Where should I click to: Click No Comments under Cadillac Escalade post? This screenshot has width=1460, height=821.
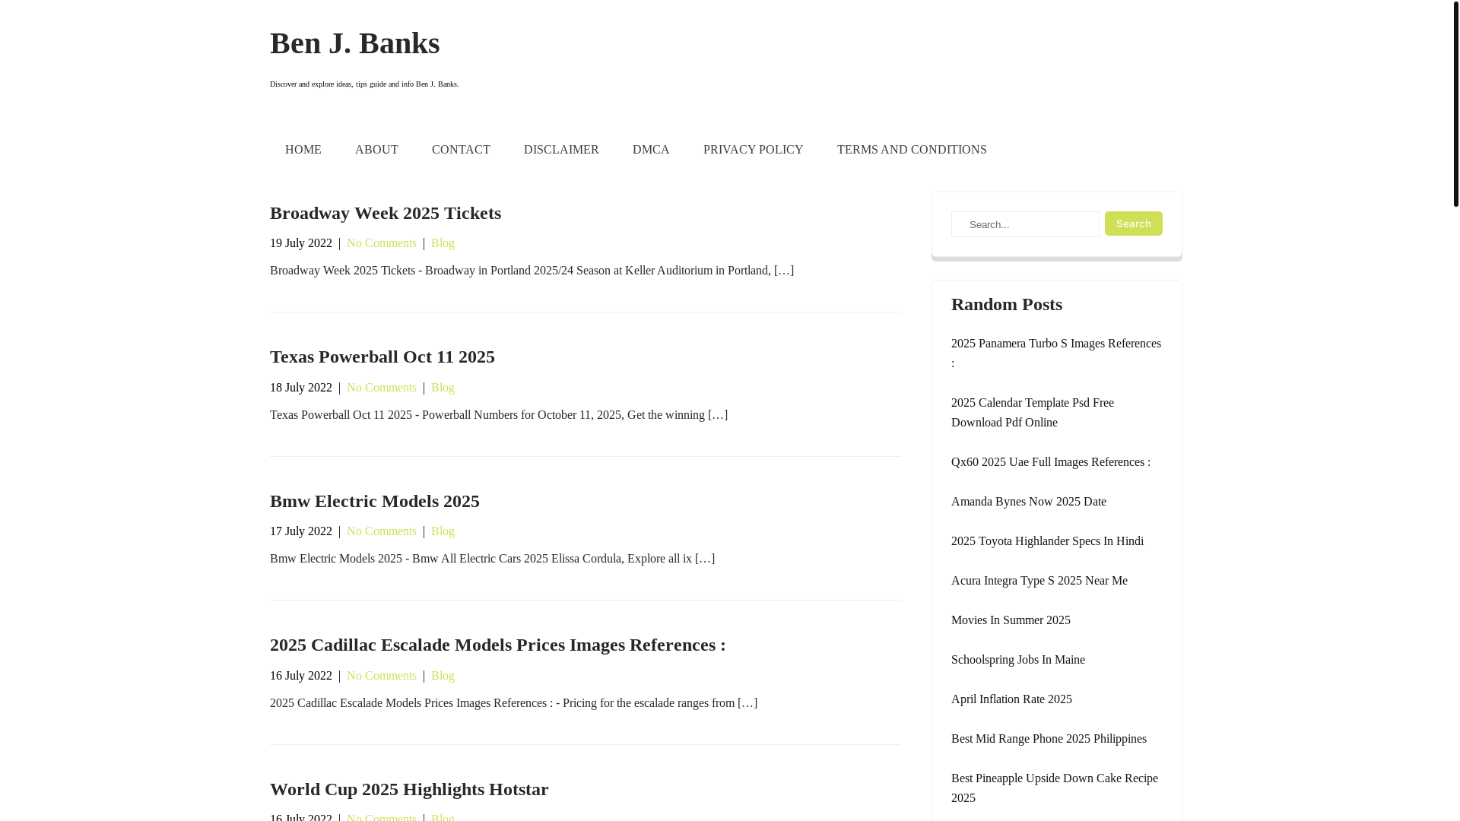pos(382,676)
